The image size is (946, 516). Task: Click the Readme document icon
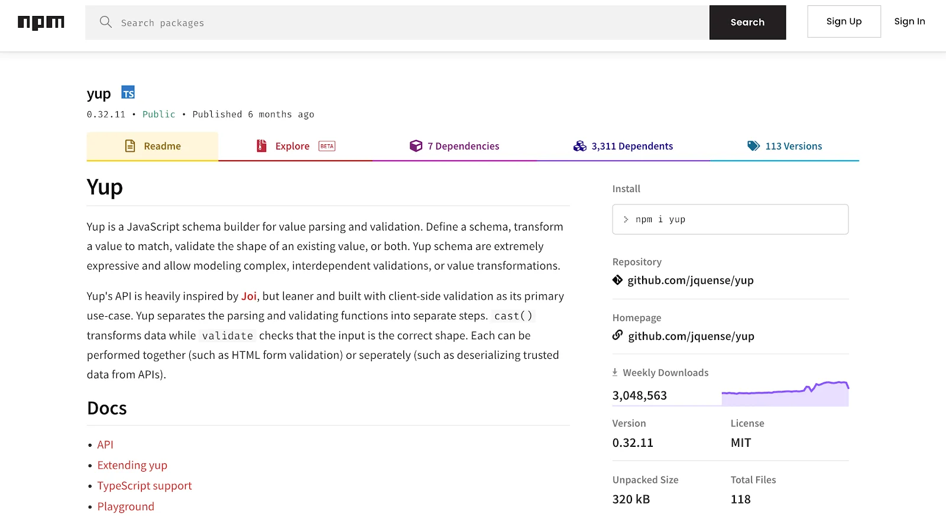click(130, 146)
